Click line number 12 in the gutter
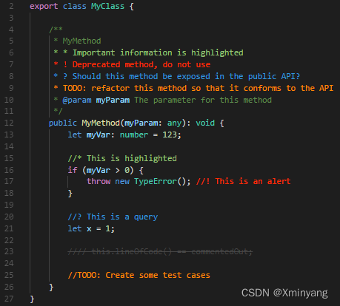This screenshot has width=340, height=306. [9, 123]
